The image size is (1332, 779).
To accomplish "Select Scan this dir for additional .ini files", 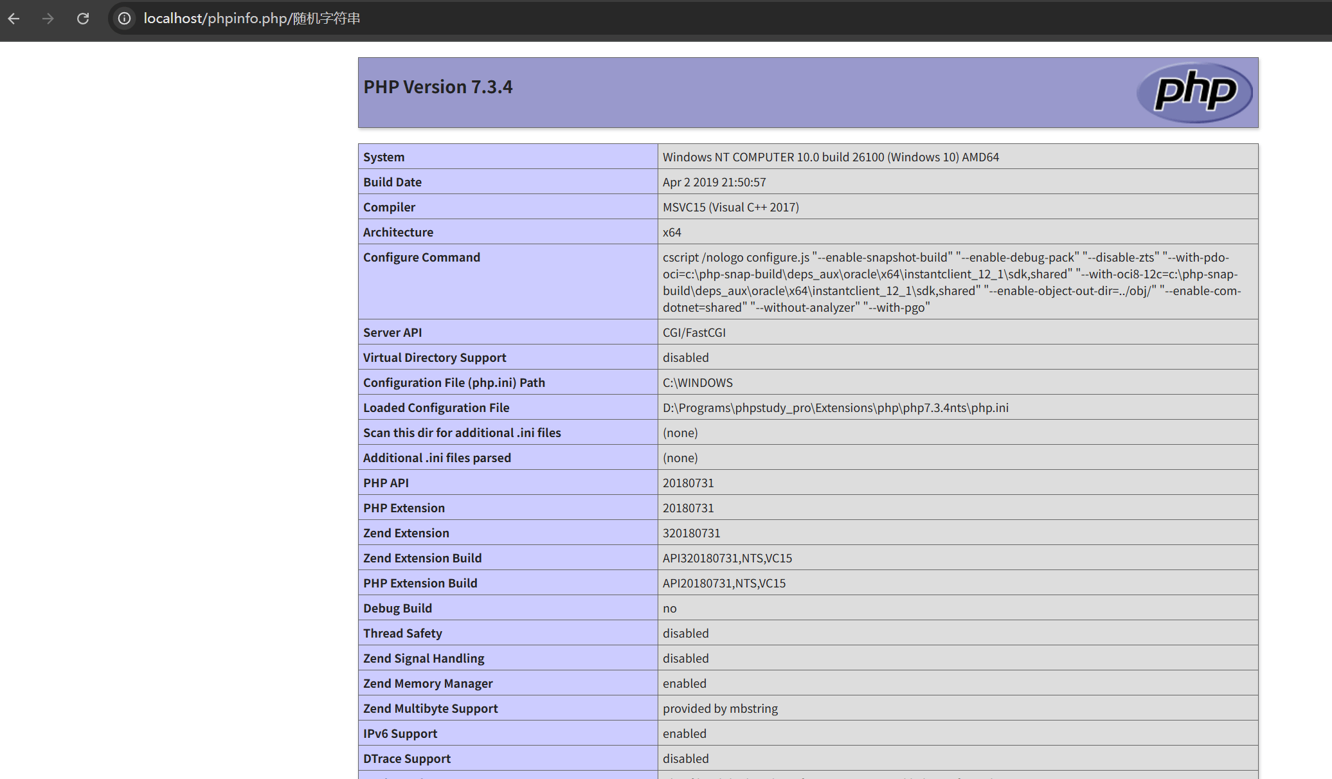I will [x=462, y=433].
